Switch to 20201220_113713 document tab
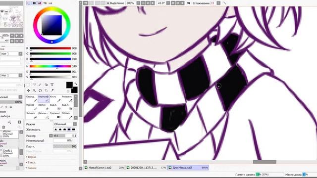317x178 pixels. pos(147,168)
